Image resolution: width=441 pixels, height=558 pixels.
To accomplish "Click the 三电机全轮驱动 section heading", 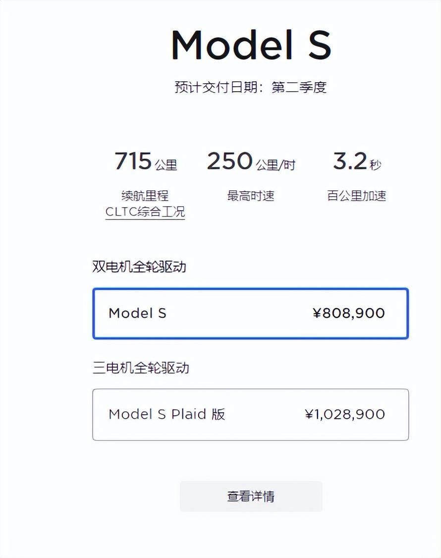I will tap(141, 368).
